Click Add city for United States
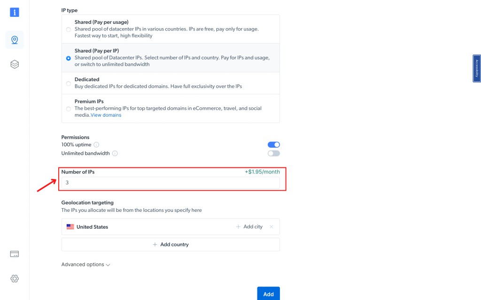This screenshot has width=481, height=300. point(249,227)
